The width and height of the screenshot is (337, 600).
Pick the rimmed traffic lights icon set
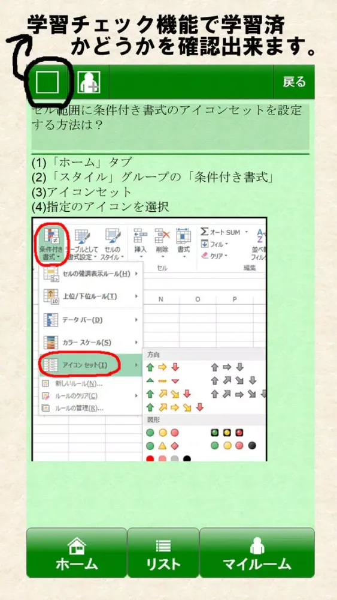pyautogui.click(x=227, y=433)
